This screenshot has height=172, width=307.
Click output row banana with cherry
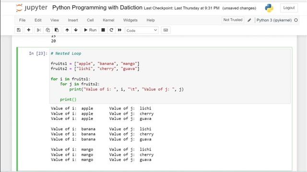tap(102, 134)
